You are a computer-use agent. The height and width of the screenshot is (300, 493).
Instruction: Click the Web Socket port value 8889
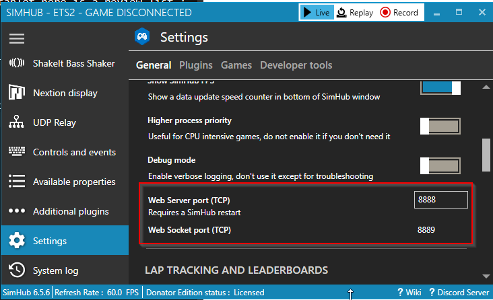point(426,229)
